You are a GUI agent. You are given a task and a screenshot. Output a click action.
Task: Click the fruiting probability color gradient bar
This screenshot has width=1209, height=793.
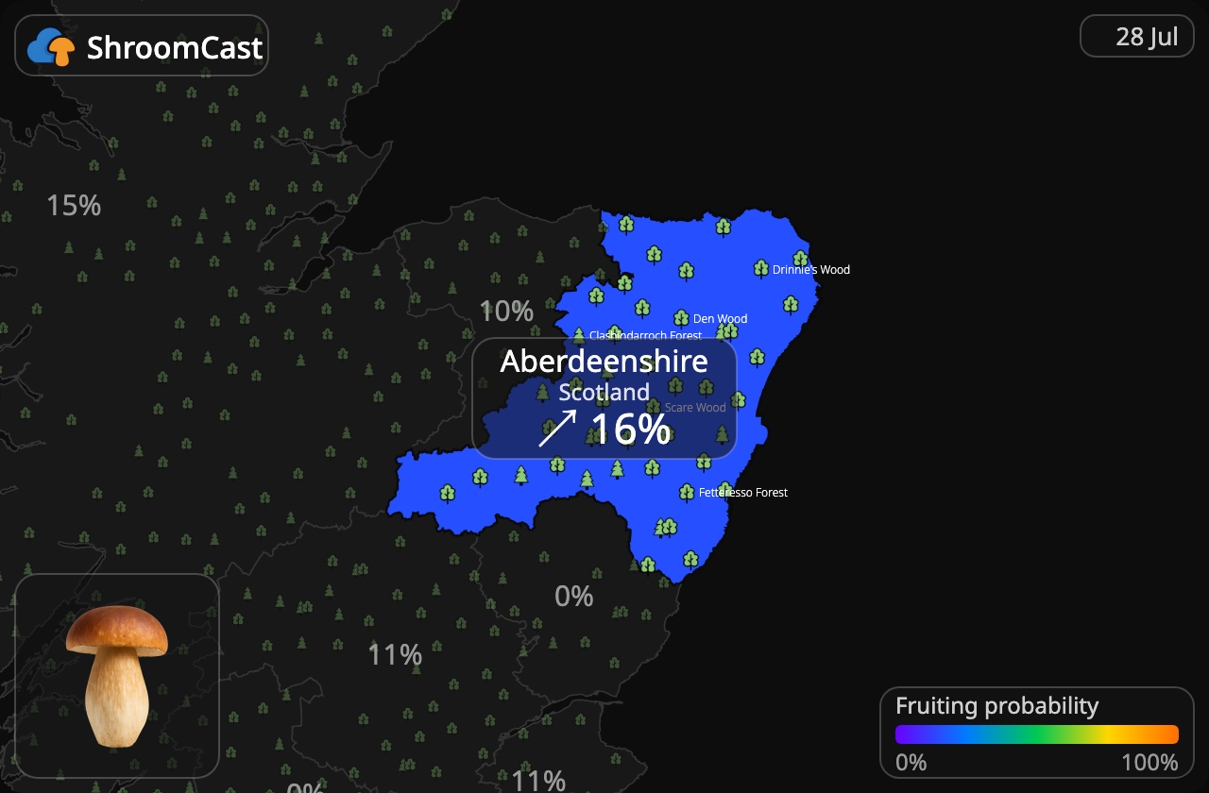[1037, 734]
